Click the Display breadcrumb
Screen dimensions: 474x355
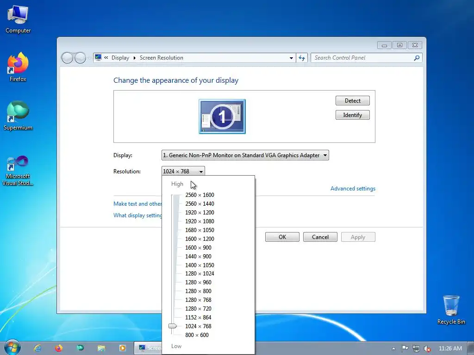click(x=120, y=58)
